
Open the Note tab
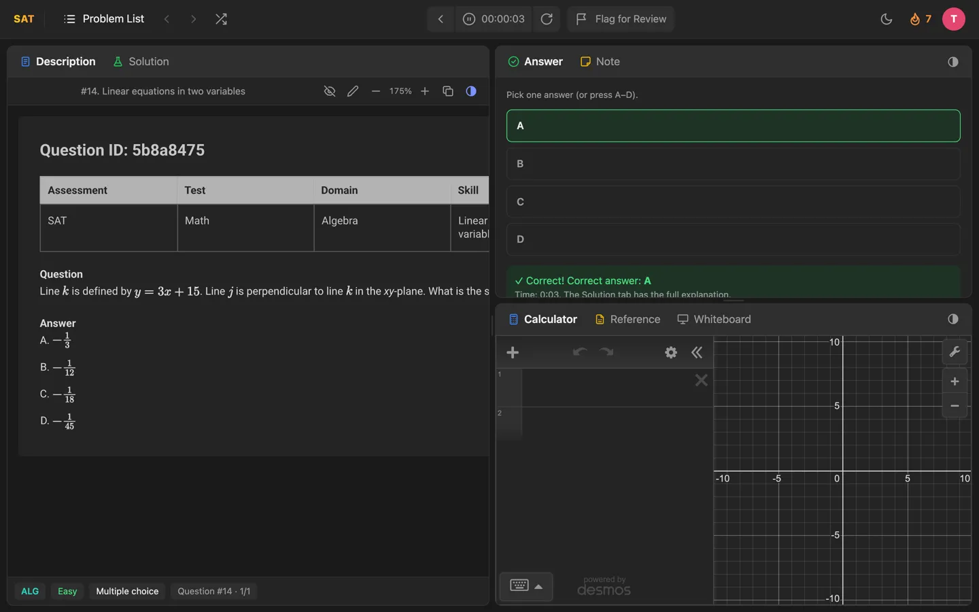(x=600, y=62)
